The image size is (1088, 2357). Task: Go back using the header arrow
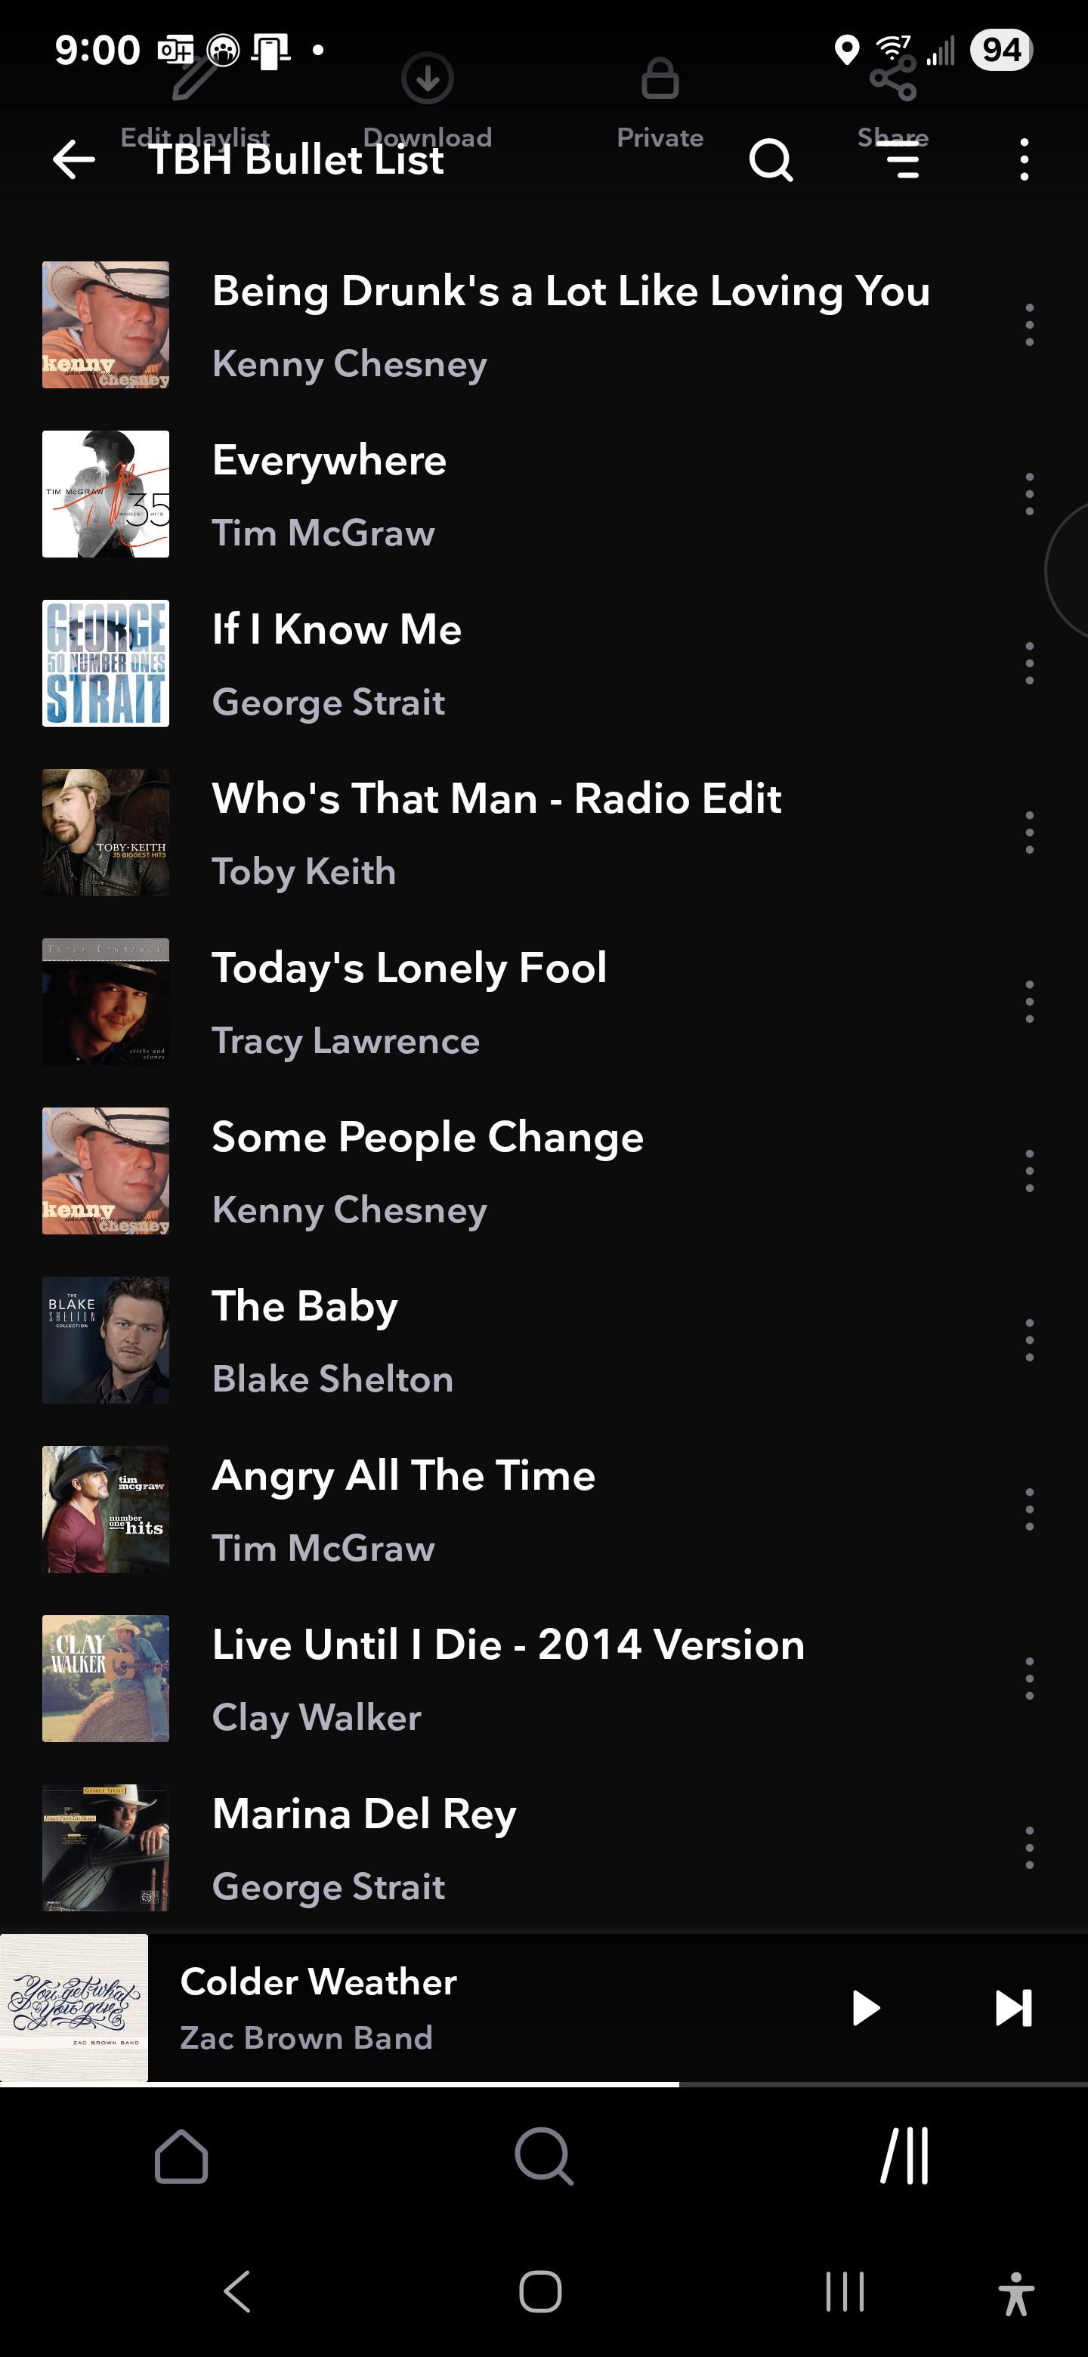click(74, 160)
